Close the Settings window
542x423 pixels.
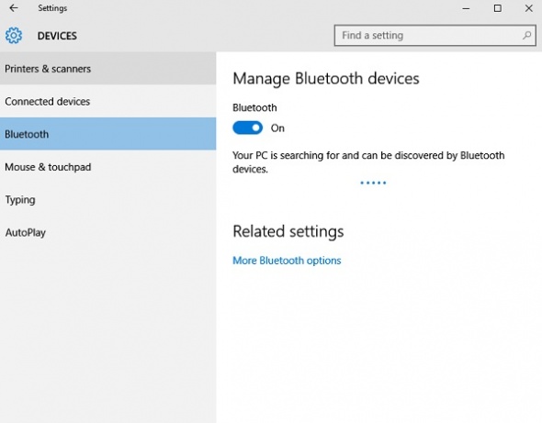tap(528, 8)
